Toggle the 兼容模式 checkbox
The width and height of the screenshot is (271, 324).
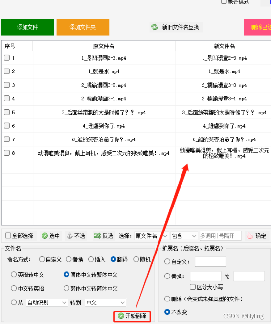click(x=224, y=1)
